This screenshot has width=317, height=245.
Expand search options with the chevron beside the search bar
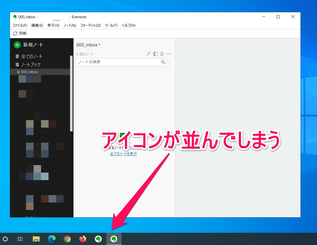pos(170,62)
